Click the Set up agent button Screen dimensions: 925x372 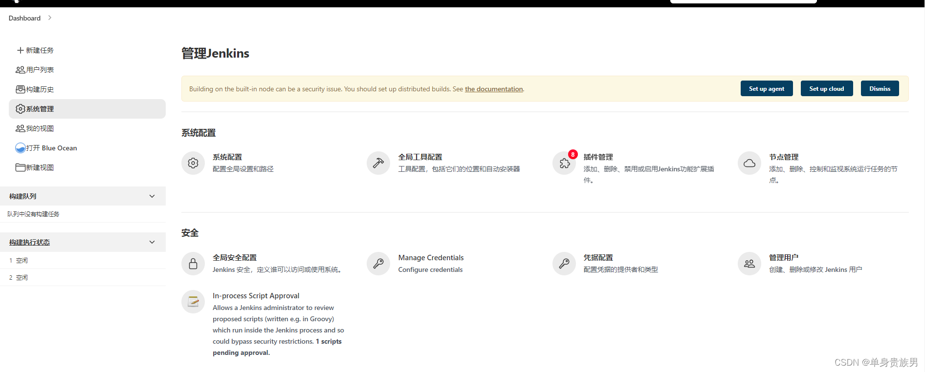click(767, 88)
